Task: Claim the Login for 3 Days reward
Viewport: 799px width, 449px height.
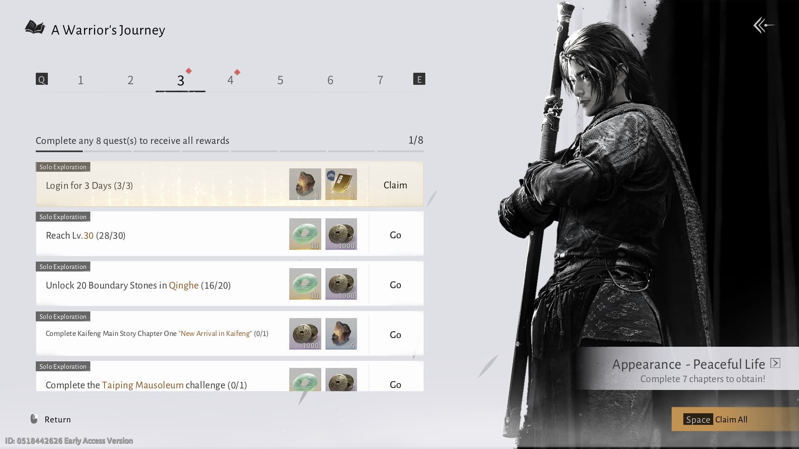Action: pyautogui.click(x=395, y=185)
